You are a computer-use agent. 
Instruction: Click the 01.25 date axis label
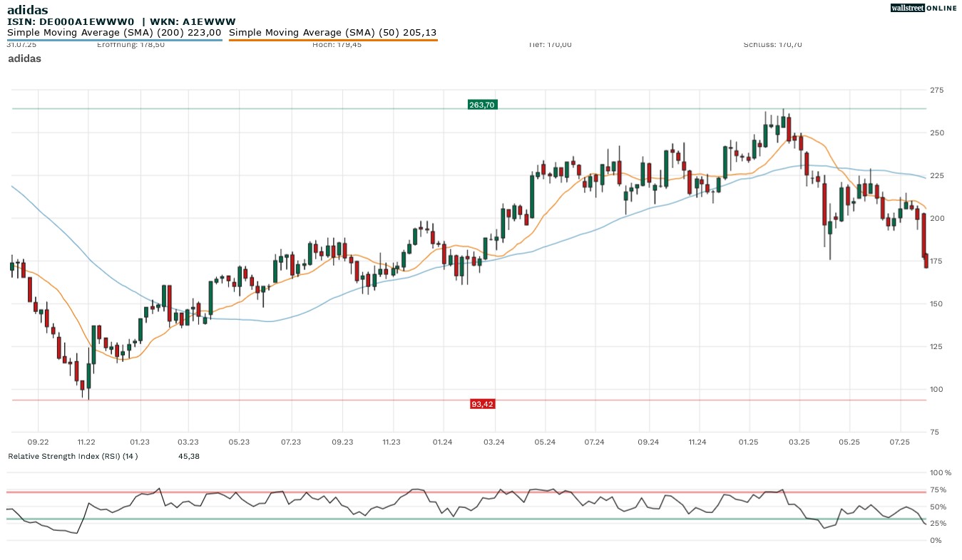click(x=749, y=442)
